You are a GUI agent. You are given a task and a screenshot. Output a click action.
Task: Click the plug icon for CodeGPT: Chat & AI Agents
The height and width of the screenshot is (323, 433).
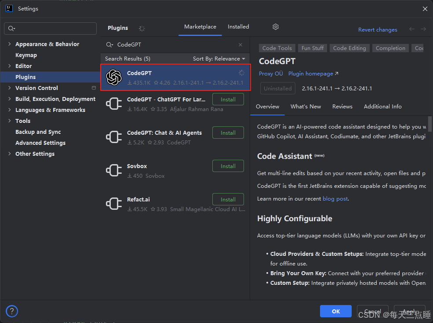[114, 137]
